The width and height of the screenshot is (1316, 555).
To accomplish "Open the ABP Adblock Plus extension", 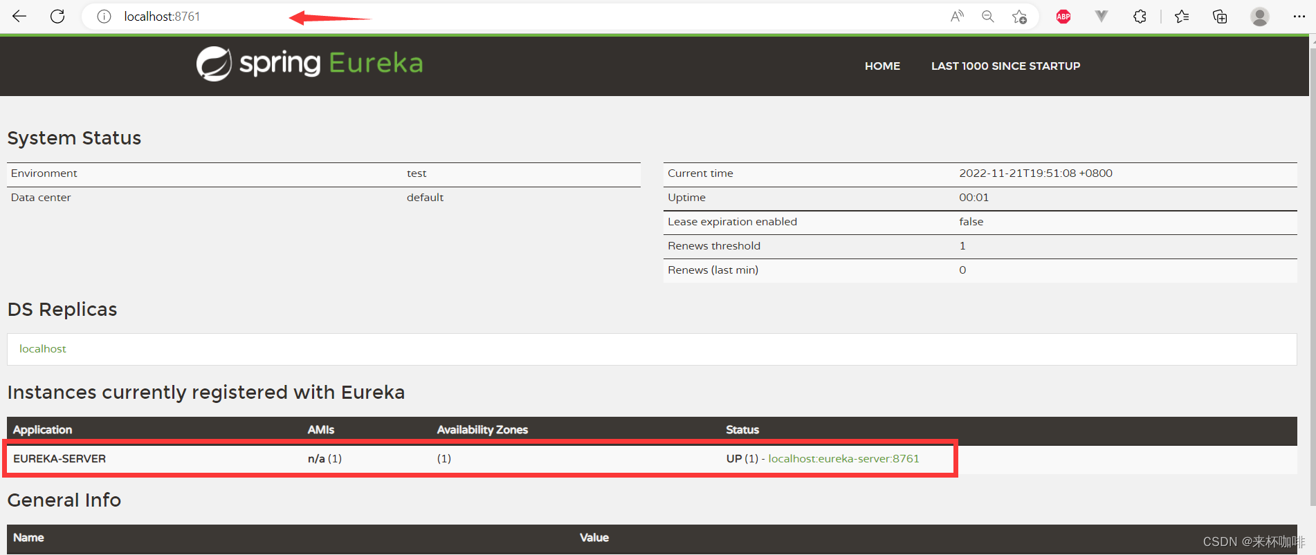I will tap(1063, 17).
